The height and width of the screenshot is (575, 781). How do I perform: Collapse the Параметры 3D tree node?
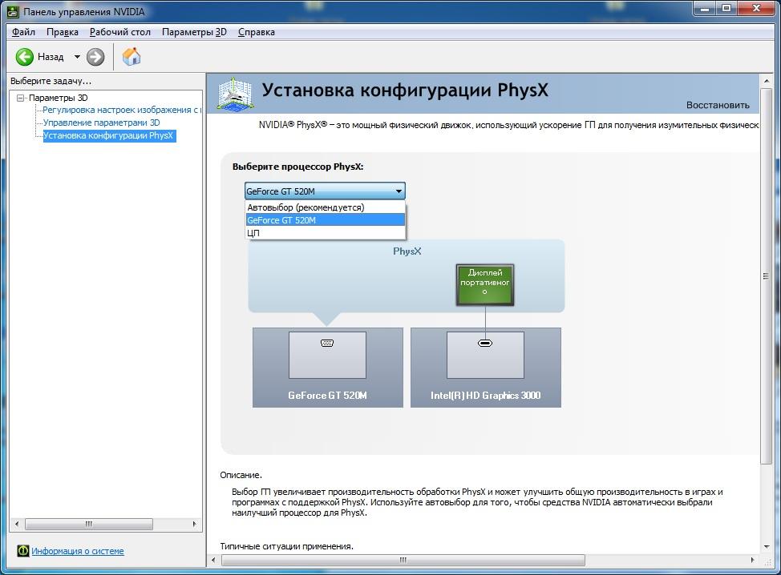20,98
